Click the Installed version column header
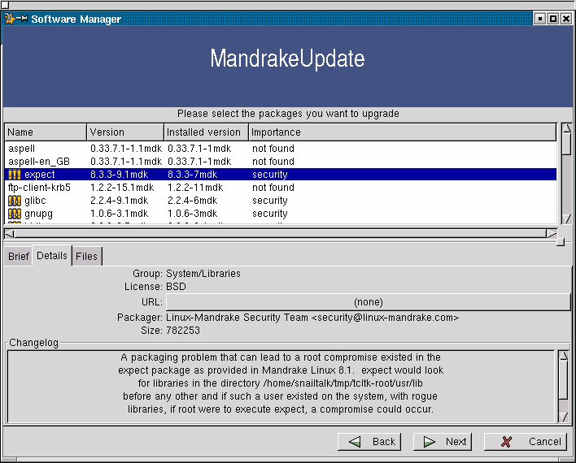 [x=206, y=132]
